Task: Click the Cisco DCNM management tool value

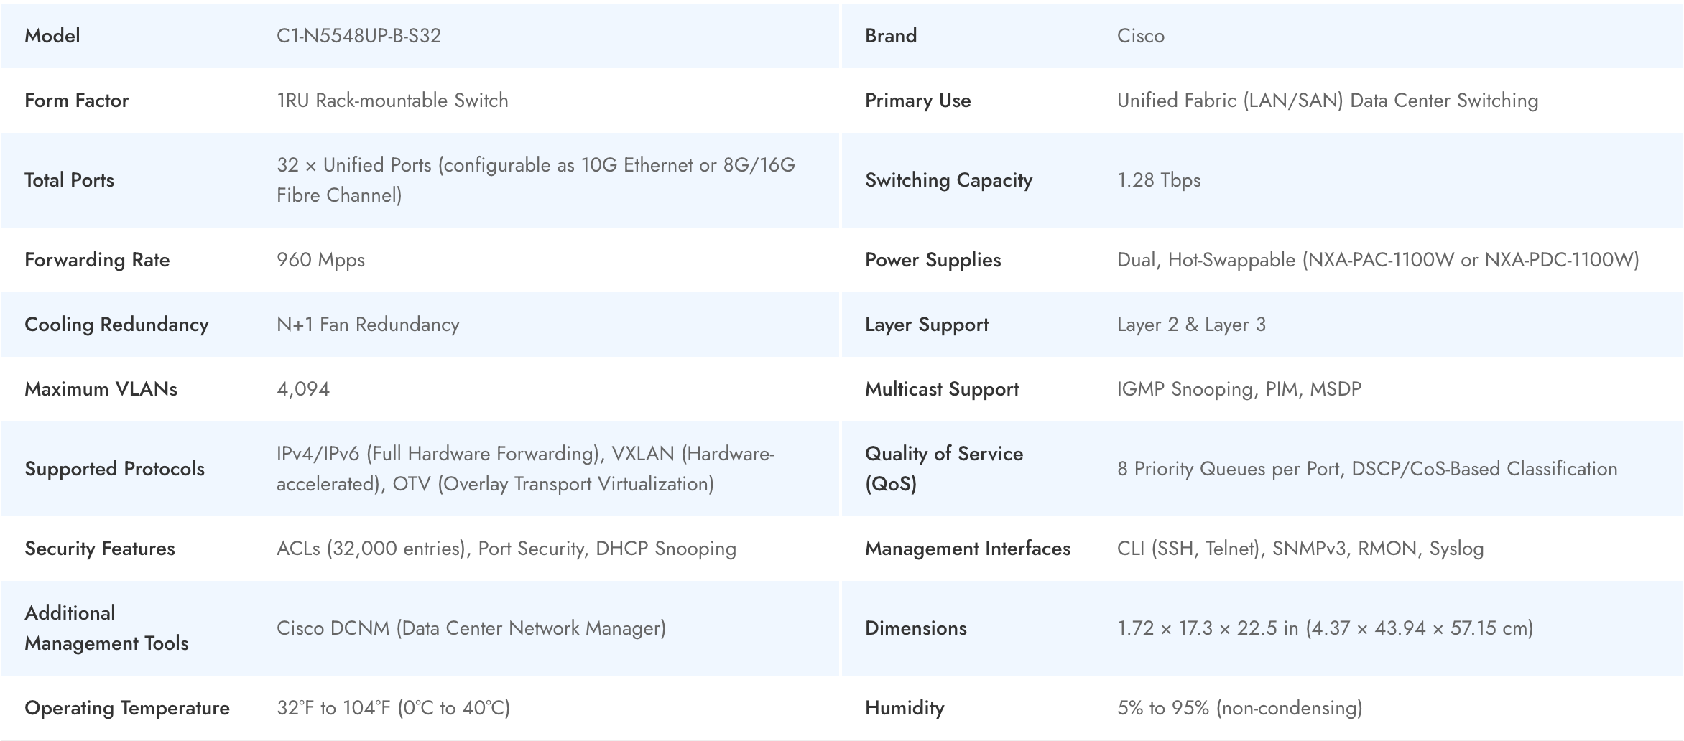Action: click(471, 628)
